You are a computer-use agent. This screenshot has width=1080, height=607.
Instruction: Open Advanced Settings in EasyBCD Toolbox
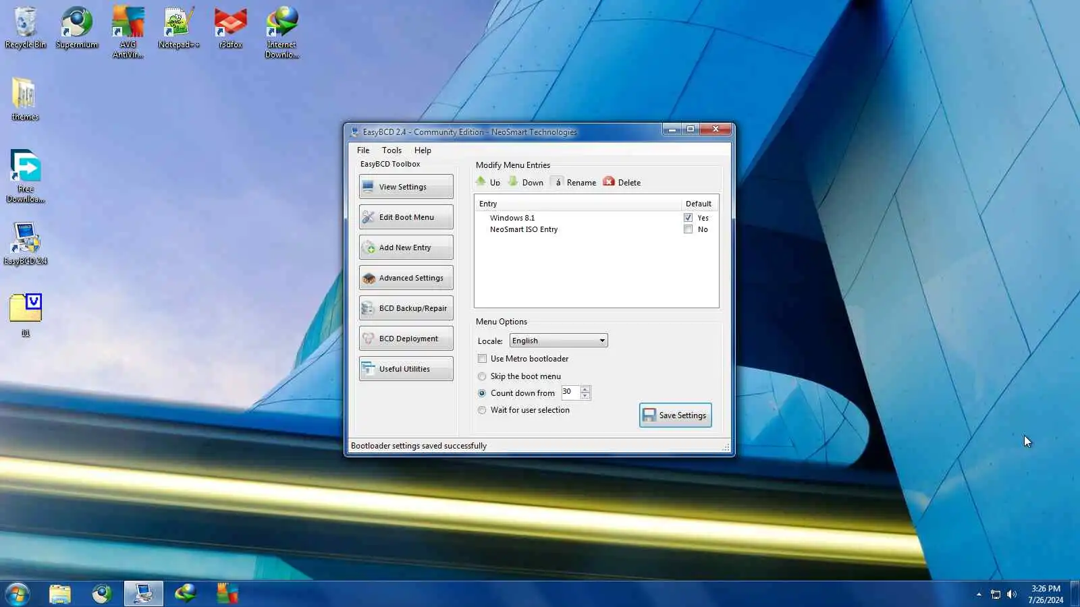click(406, 278)
